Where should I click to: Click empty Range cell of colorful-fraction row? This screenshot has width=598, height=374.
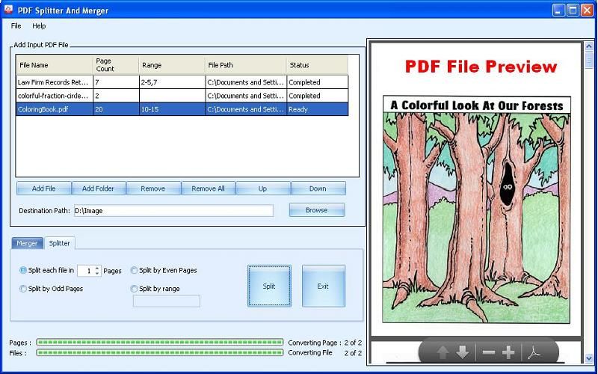(x=172, y=96)
